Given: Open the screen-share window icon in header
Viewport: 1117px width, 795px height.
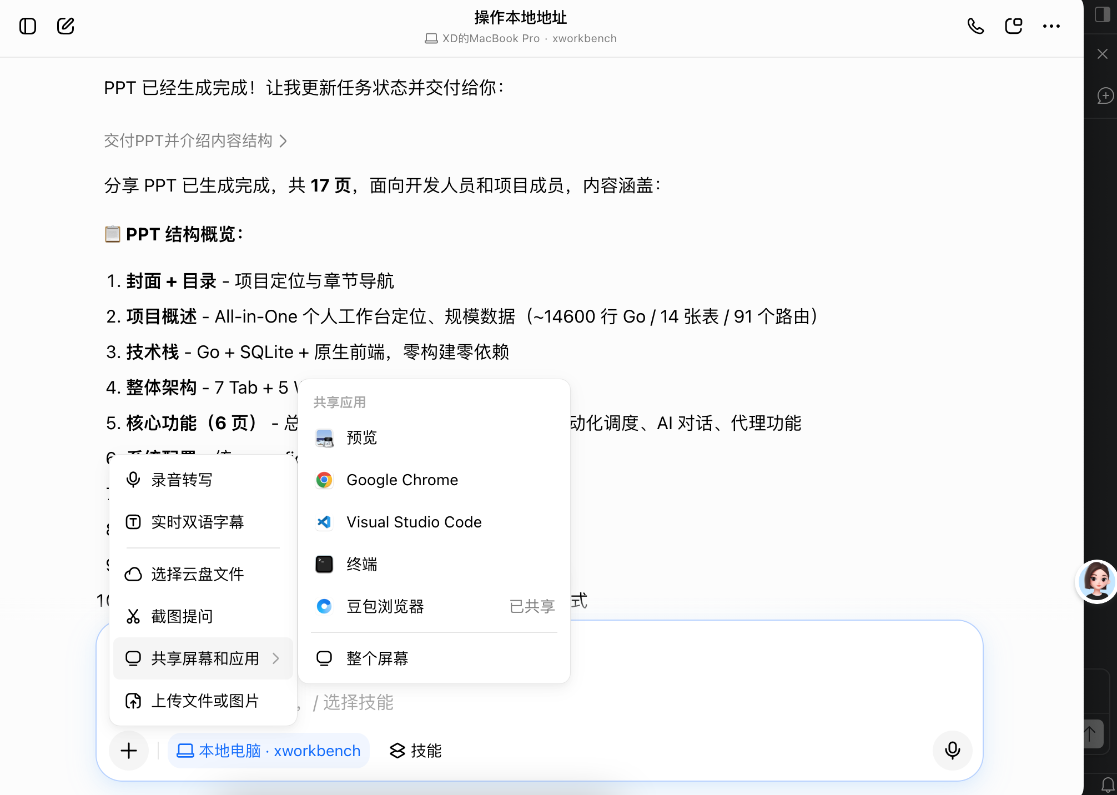Looking at the screenshot, I should tap(1014, 26).
